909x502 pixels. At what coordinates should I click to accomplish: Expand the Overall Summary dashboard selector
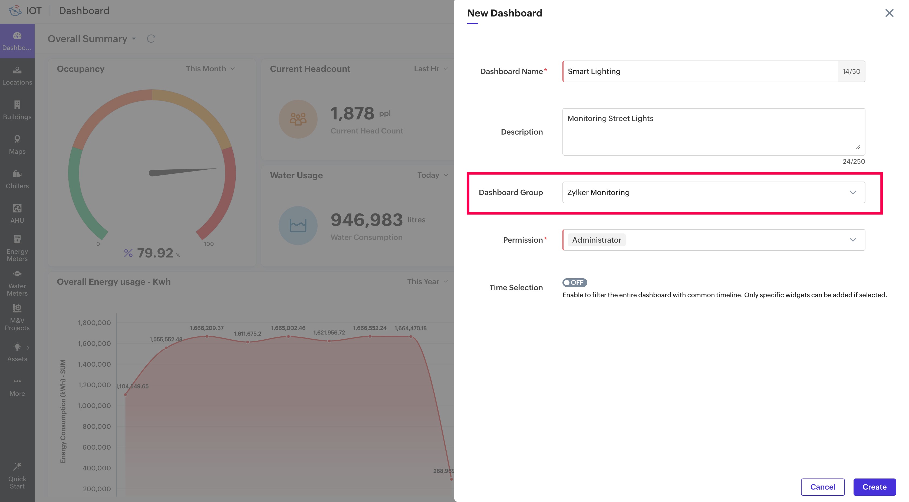[92, 39]
